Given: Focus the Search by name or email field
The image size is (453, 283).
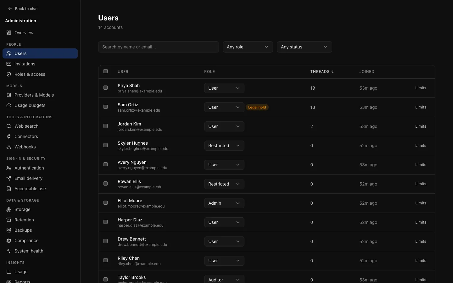Looking at the screenshot, I should (x=159, y=47).
